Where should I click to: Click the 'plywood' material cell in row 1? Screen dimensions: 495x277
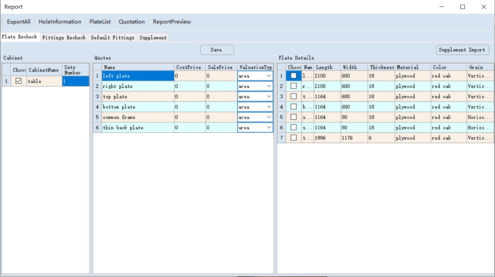pyautogui.click(x=412, y=76)
